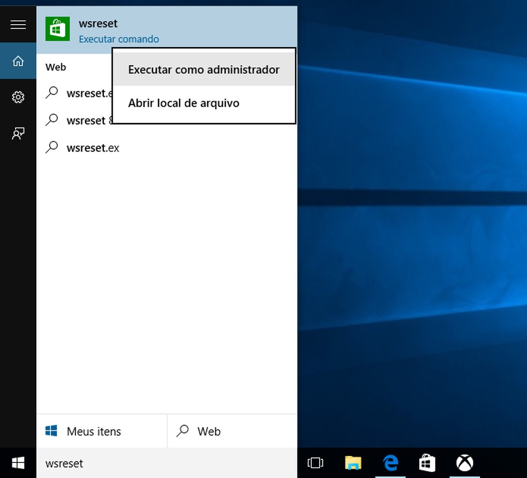Open the Home section in the sidebar
This screenshot has height=478, width=527.
point(18,61)
